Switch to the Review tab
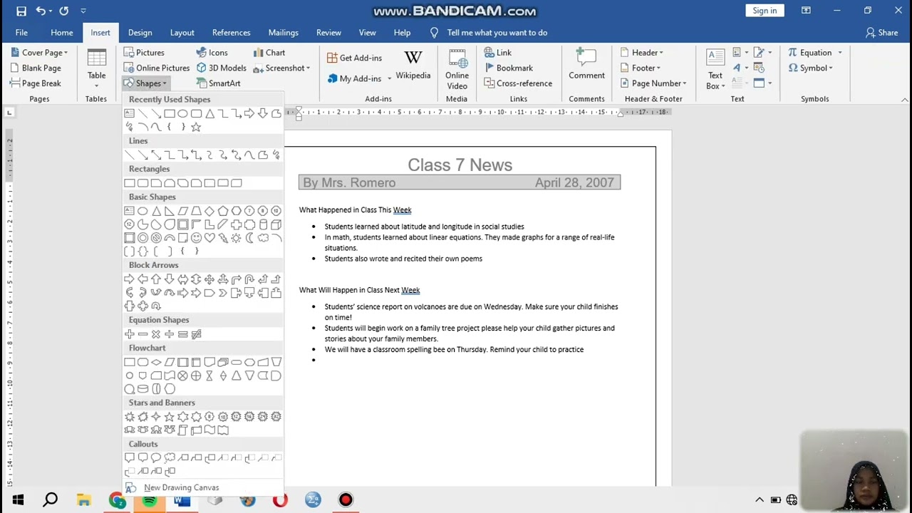The height and width of the screenshot is (513, 912). pos(328,32)
